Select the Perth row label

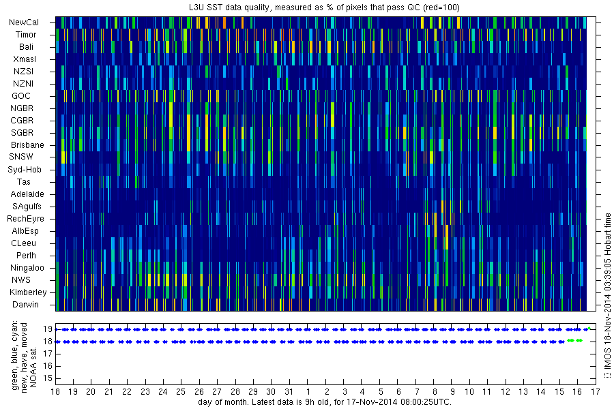(x=26, y=256)
